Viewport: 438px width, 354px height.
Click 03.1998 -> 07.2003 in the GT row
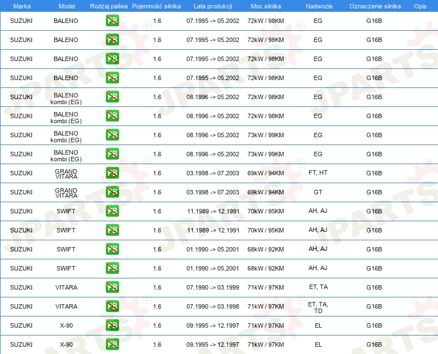[x=213, y=192]
